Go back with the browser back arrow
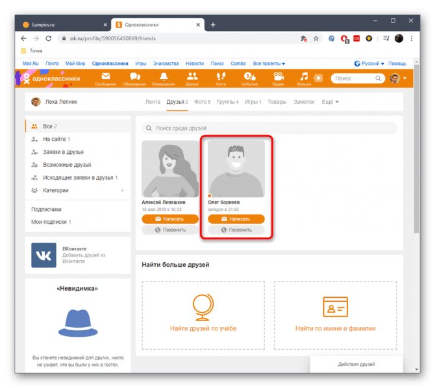Screen dimensions: 435x388 pos(24,38)
